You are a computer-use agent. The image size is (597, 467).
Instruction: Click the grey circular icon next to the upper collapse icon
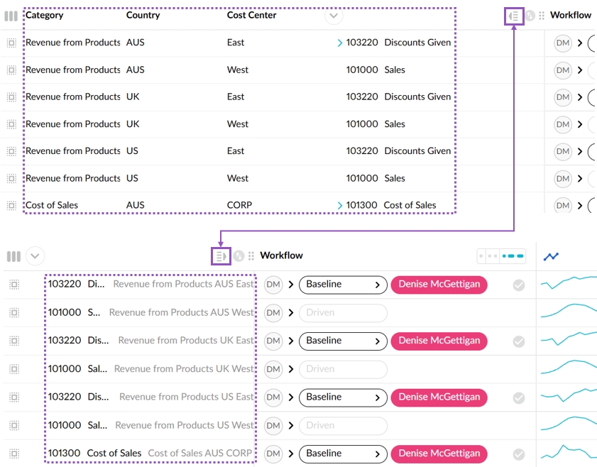[530, 16]
